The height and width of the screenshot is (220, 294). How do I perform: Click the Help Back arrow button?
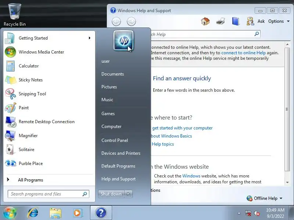pos(116,21)
